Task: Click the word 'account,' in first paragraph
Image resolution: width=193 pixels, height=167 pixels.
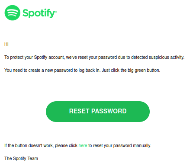Action: 56,57
